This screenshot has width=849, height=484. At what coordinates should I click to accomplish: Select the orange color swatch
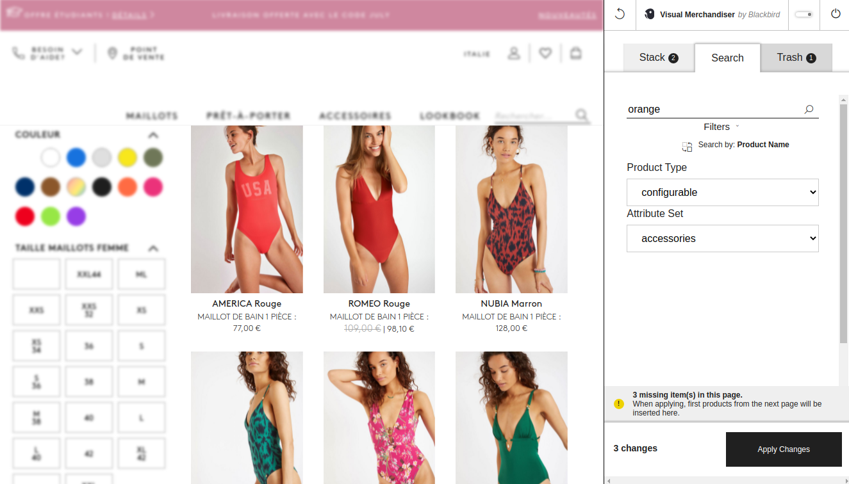point(128,187)
